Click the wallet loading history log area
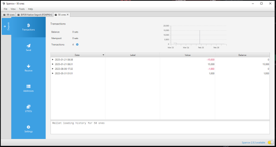 [x=160, y=127]
